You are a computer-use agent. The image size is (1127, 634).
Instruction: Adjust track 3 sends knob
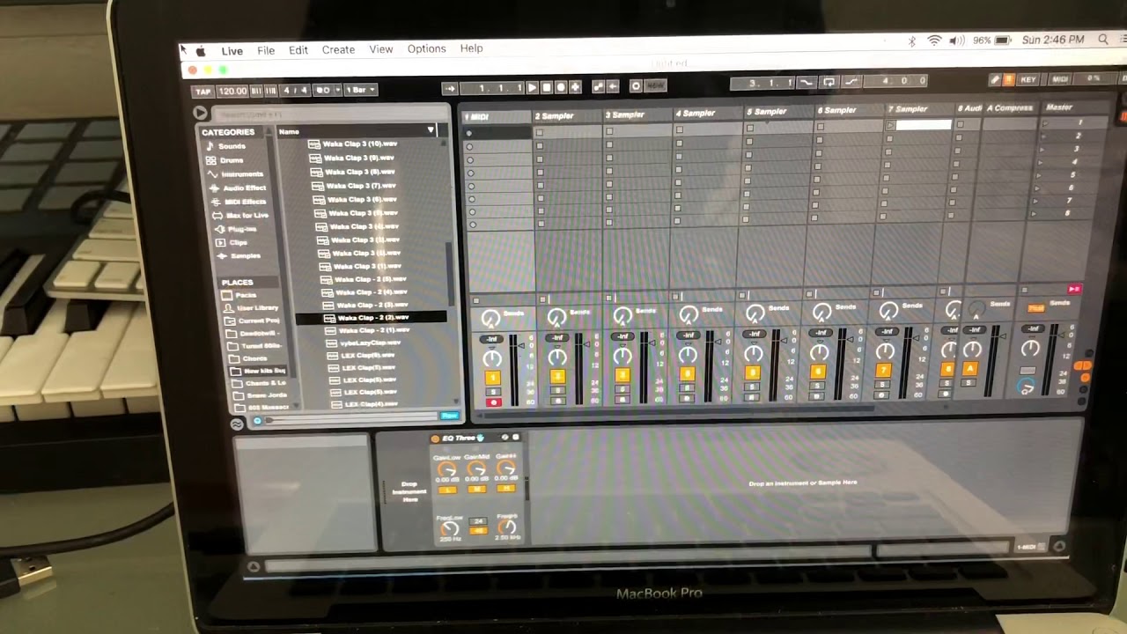click(622, 316)
